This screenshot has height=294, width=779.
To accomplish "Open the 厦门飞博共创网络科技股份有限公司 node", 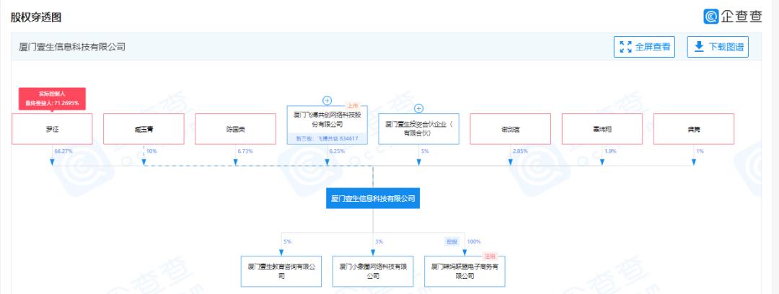I will click(x=327, y=125).
